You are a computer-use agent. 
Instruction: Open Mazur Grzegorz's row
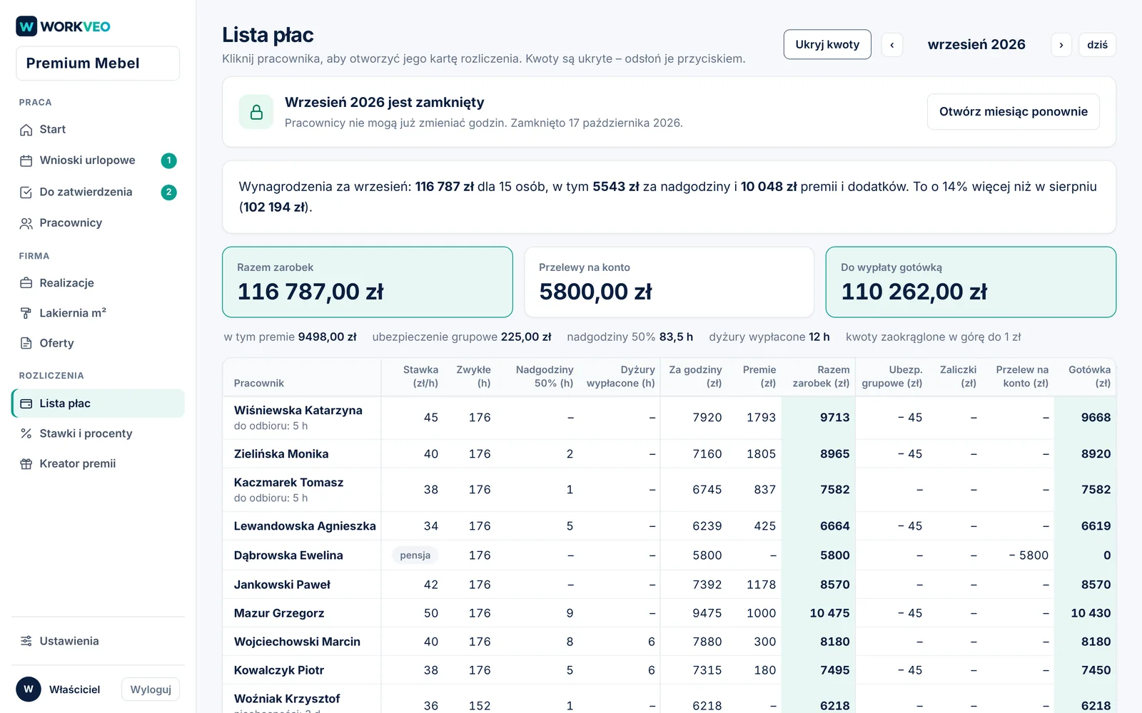pyautogui.click(x=669, y=613)
